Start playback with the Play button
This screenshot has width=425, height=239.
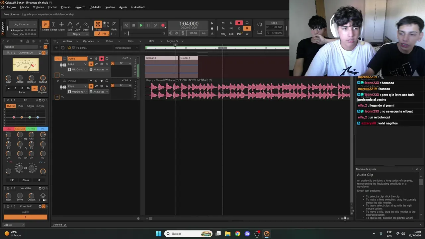pos(141,25)
